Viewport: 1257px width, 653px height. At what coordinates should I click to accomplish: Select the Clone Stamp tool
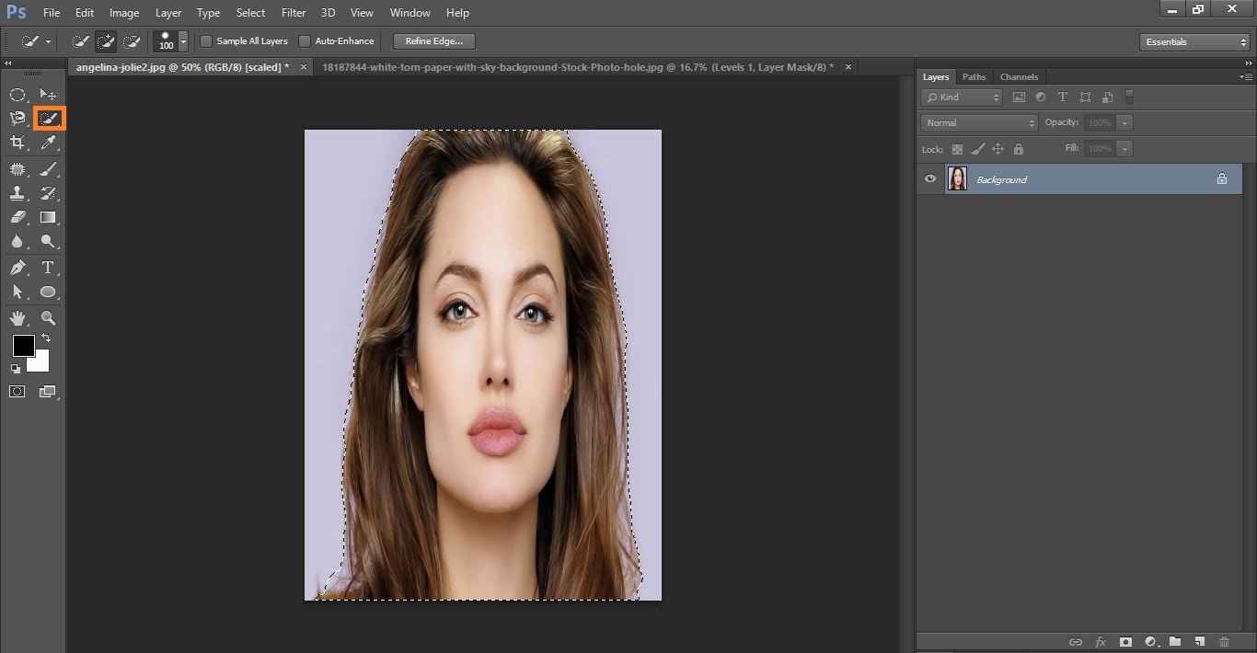[x=17, y=193]
